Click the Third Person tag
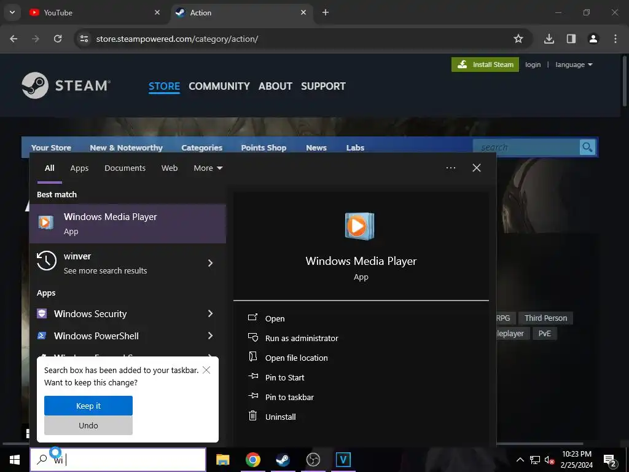Viewport: 629px width, 472px height. click(545, 318)
